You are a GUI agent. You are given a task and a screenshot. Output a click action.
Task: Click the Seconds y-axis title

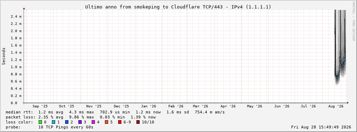pos(4,56)
